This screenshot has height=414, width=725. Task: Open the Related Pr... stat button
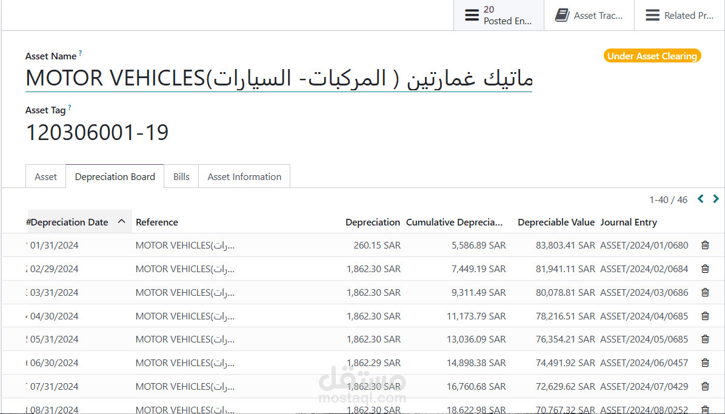pos(679,15)
